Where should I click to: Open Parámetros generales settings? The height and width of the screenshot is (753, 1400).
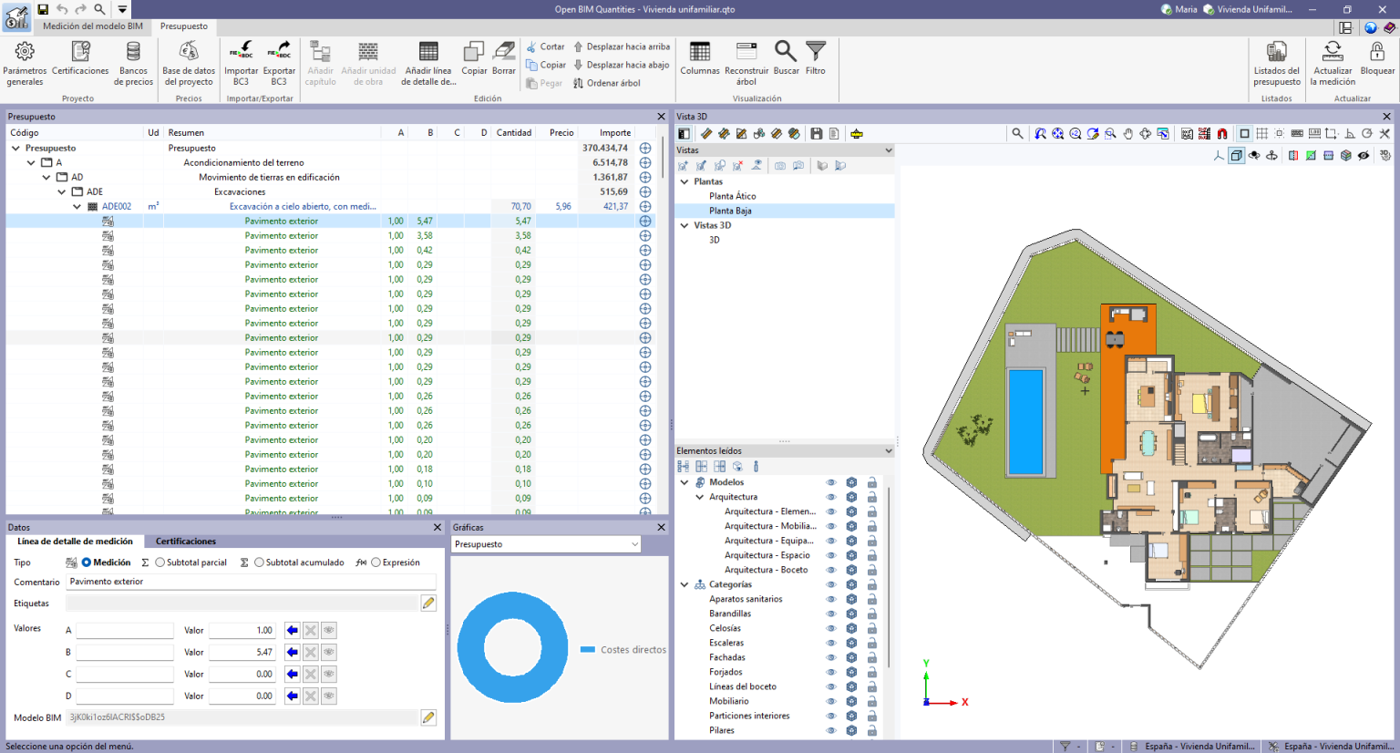point(25,63)
